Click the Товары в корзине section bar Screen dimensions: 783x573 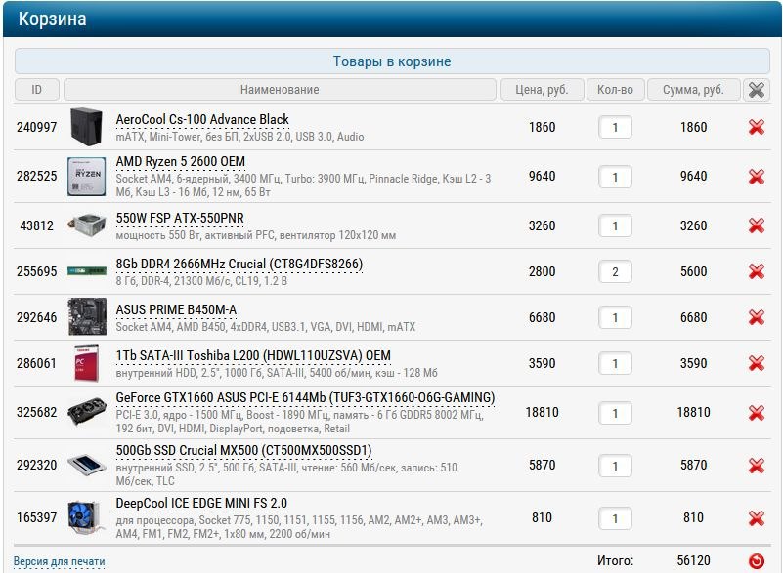(392, 61)
